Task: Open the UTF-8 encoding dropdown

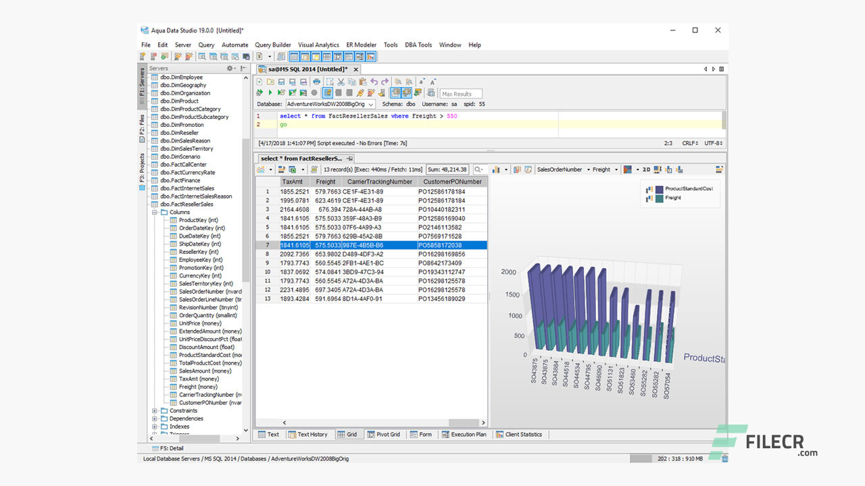Action: coord(714,143)
